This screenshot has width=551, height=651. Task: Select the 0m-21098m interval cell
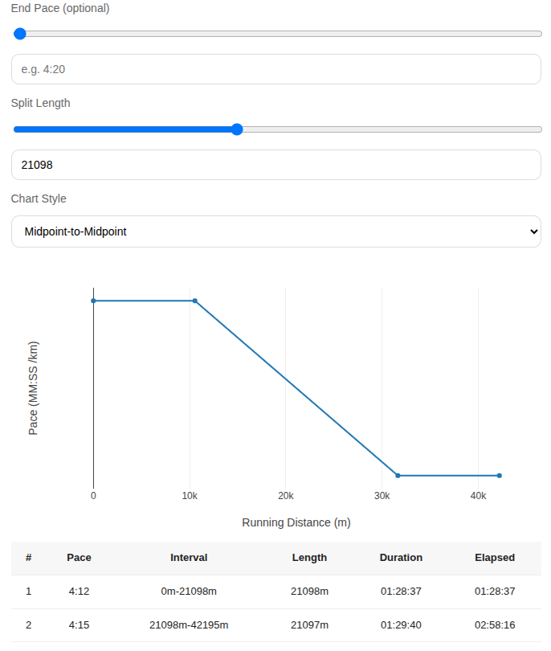[189, 591]
